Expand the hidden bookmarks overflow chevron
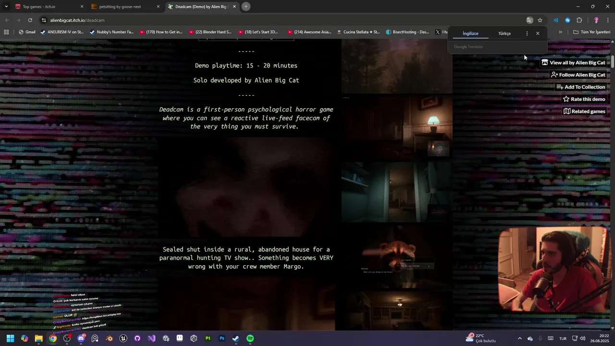Screen dimensions: 615x346 [560, 32]
